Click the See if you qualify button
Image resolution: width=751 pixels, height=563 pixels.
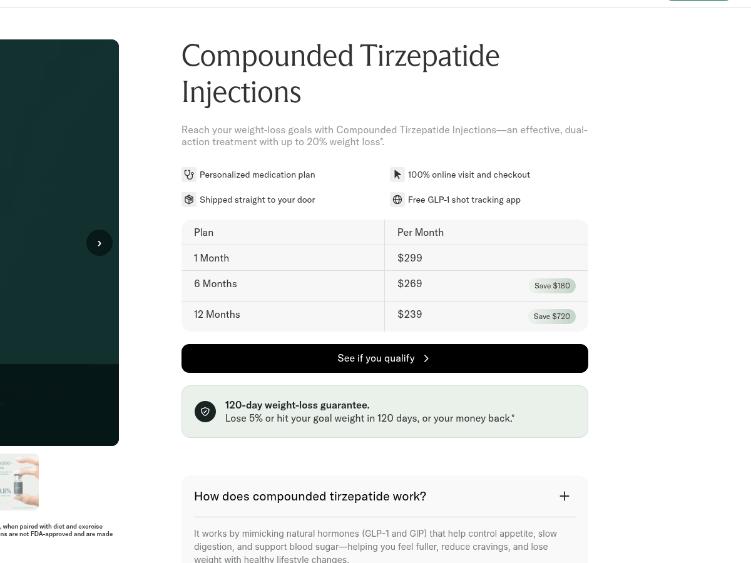click(x=385, y=358)
